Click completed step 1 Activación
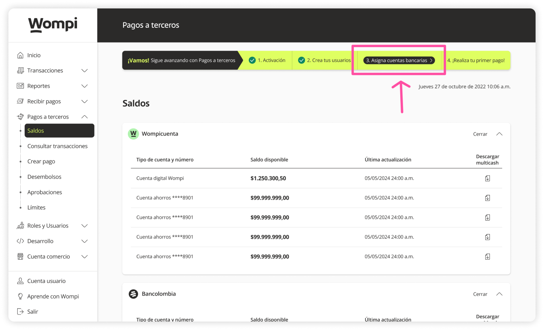Image resolution: width=544 pixels, height=330 pixels. click(x=267, y=61)
